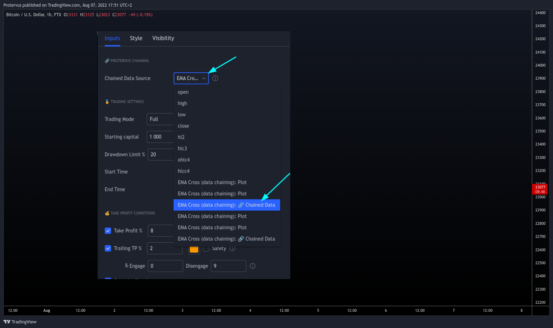Viewport: 553px width, 328px height.
Task: Enable the Safety checkbox
Action: (206, 248)
